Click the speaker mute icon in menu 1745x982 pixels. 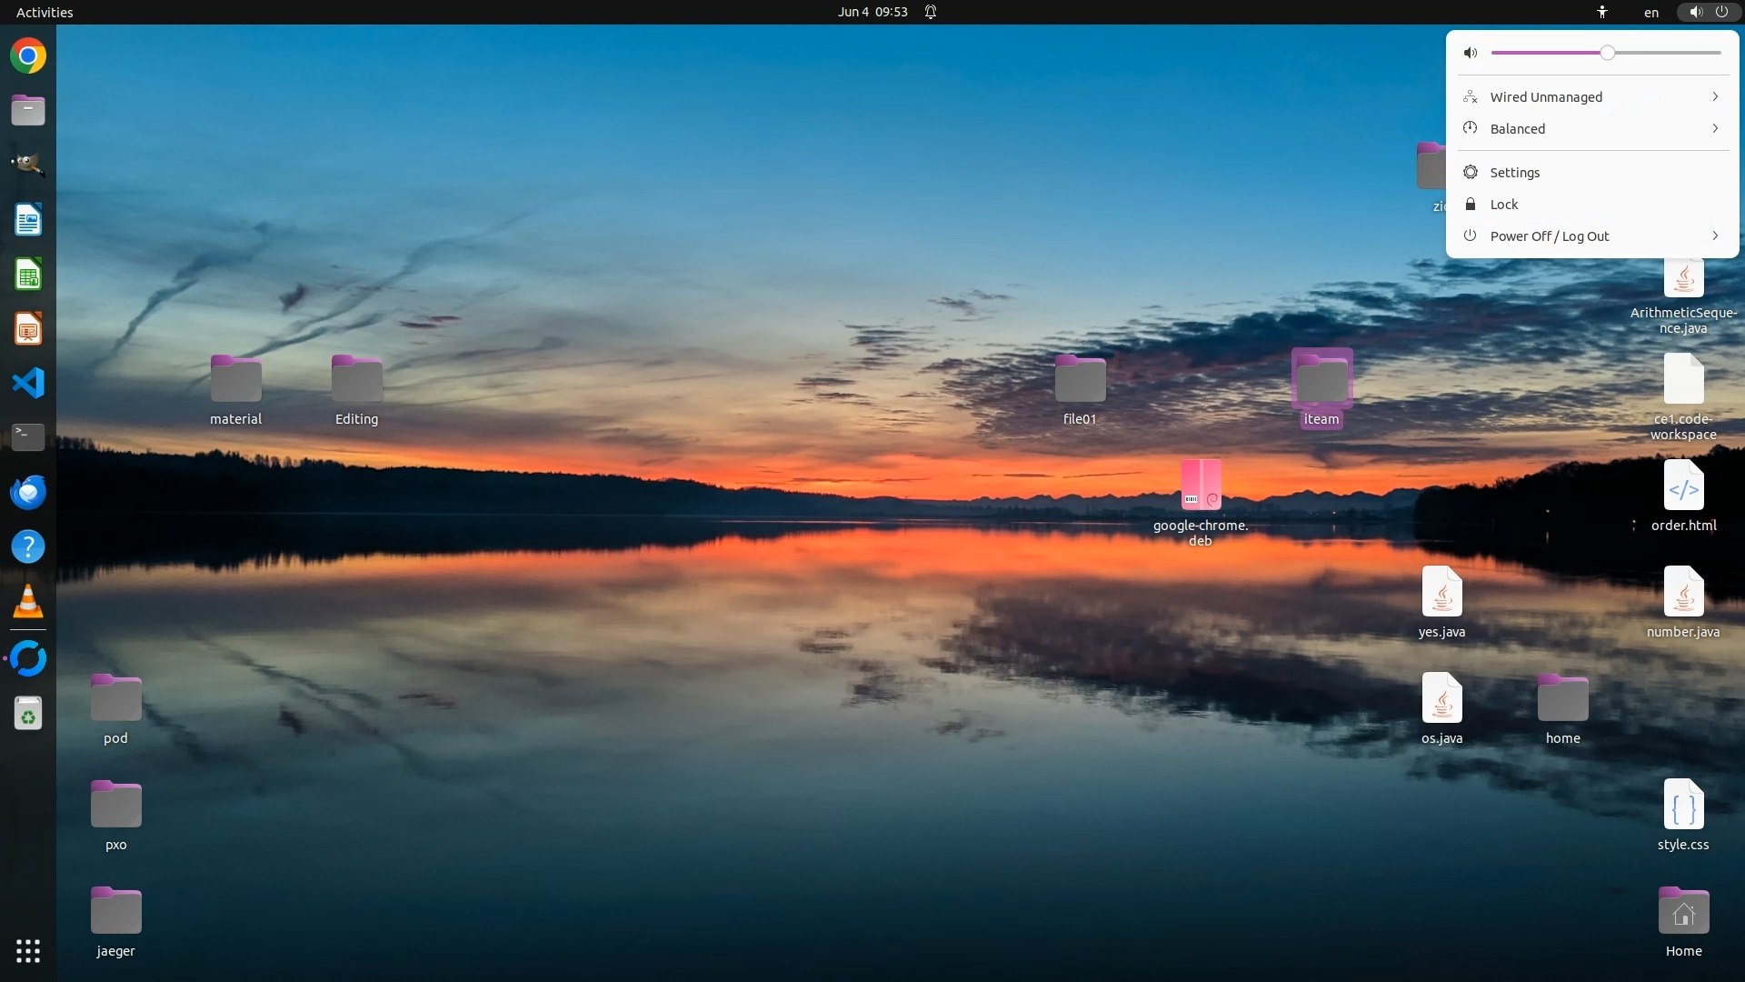click(x=1471, y=53)
